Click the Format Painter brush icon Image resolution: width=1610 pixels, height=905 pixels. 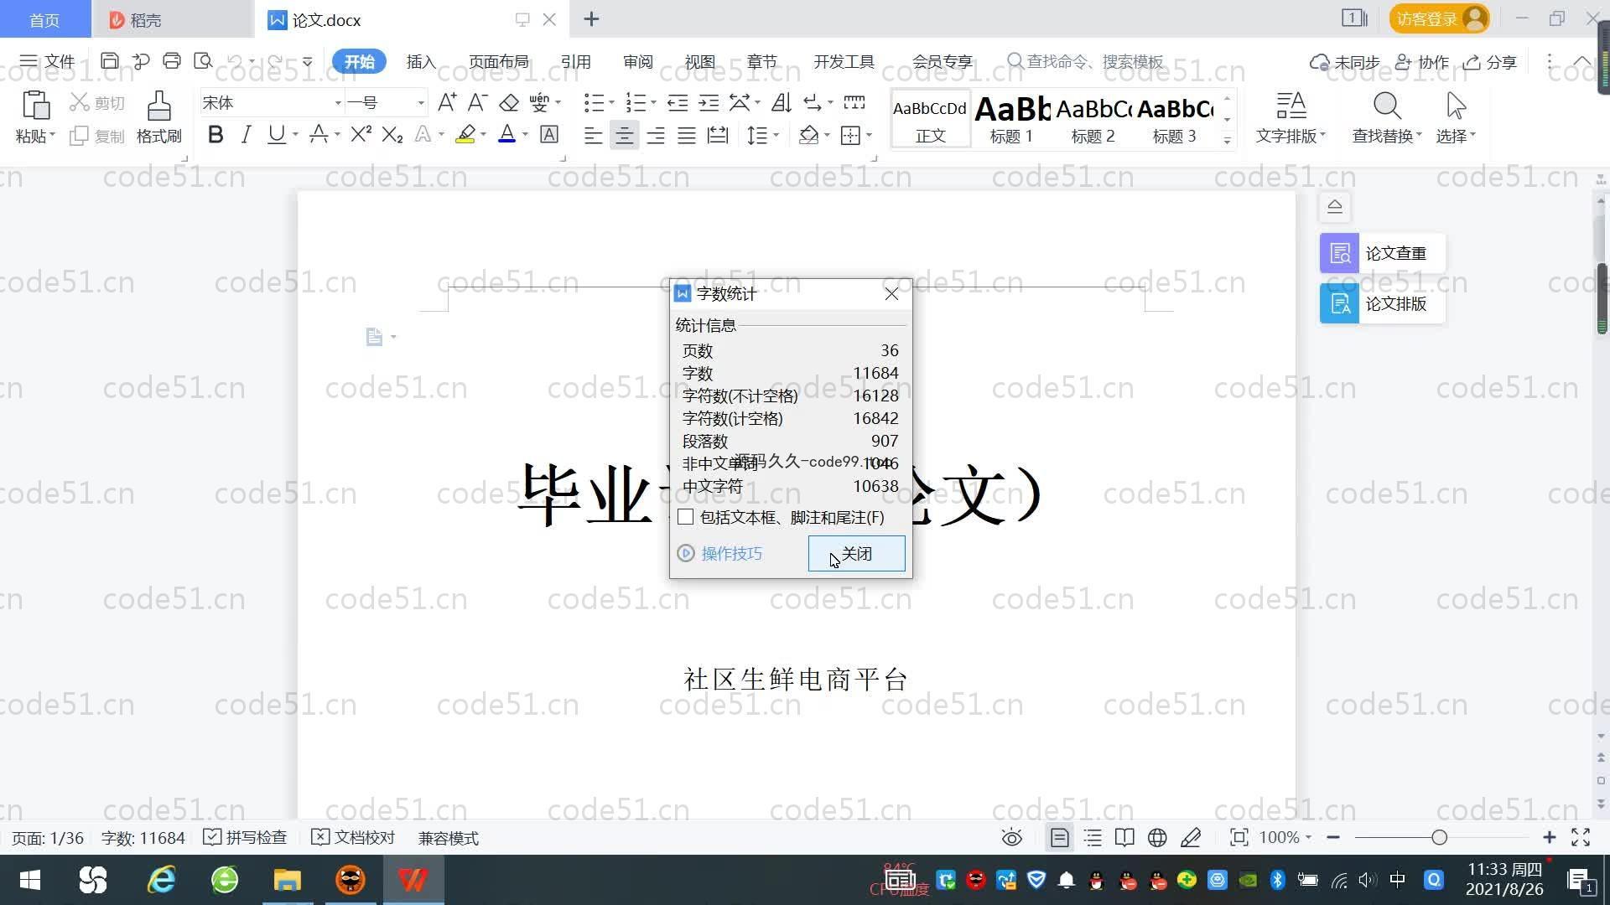pyautogui.click(x=158, y=106)
